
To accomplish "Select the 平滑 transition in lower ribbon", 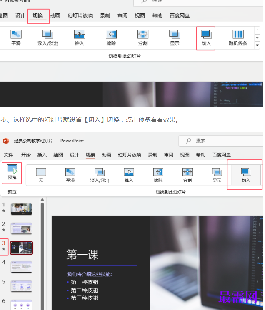I will click(70, 175).
